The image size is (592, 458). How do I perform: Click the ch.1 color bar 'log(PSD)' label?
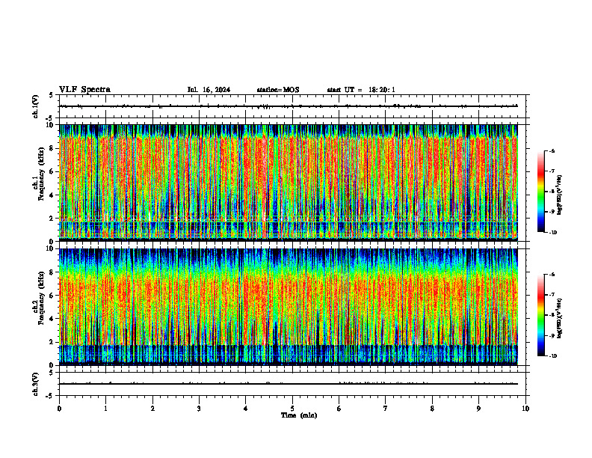(x=560, y=195)
